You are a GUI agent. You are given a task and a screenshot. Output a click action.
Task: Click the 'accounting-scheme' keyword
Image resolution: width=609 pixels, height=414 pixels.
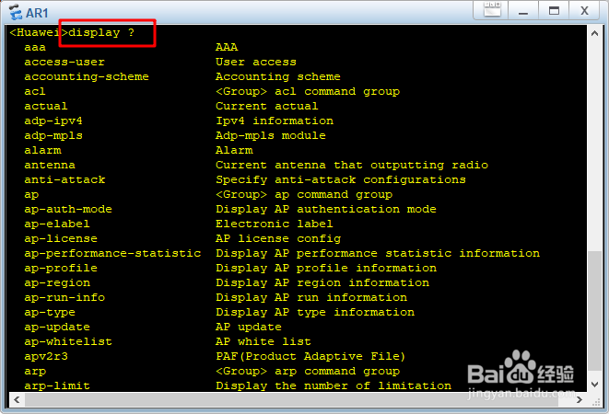tap(87, 77)
